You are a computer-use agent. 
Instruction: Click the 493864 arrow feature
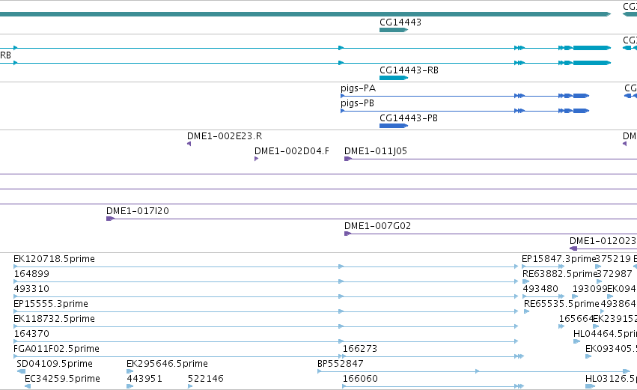[x=603, y=311]
